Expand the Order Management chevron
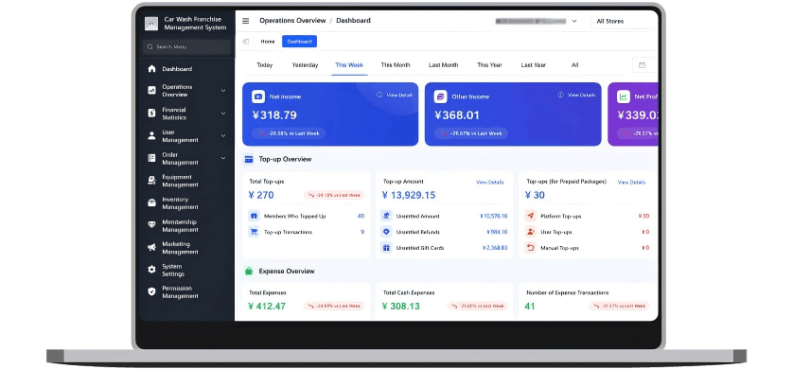The width and height of the screenshot is (793, 369). tap(223, 158)
